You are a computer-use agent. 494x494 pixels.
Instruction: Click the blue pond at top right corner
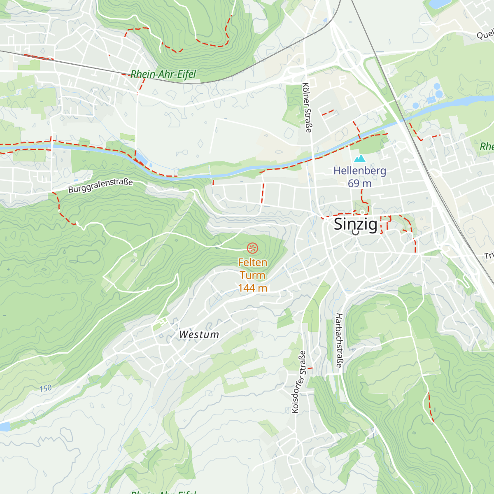click(x=439, y=3)
